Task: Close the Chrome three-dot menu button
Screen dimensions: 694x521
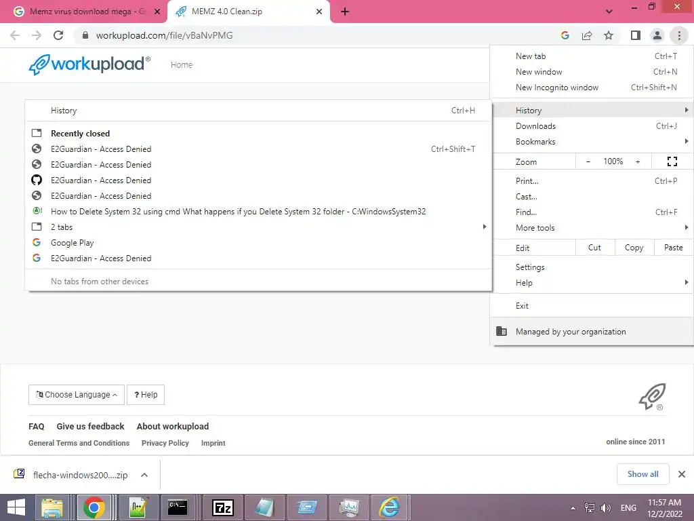Action: tap(679, 35)
